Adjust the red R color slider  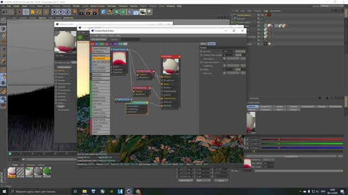point(302,140)
